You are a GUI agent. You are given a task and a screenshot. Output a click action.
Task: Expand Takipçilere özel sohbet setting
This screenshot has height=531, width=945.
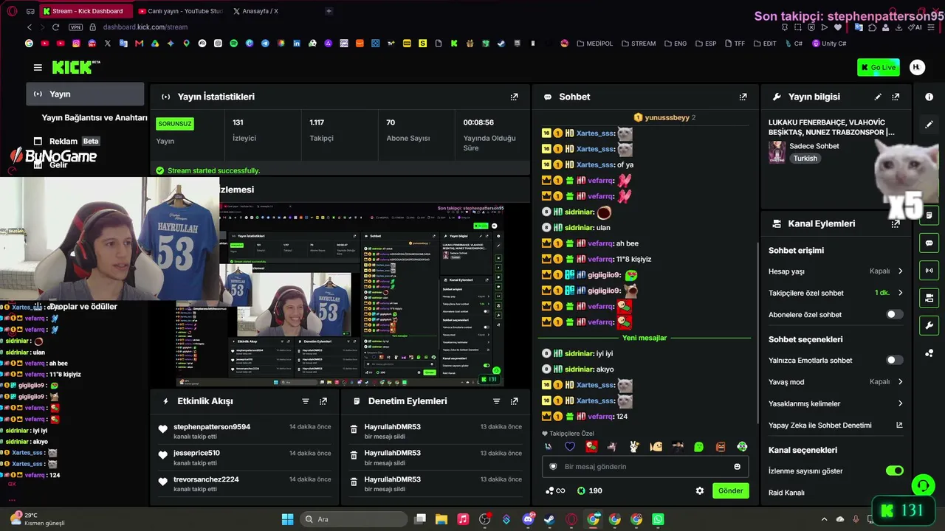tap(836, 293)
